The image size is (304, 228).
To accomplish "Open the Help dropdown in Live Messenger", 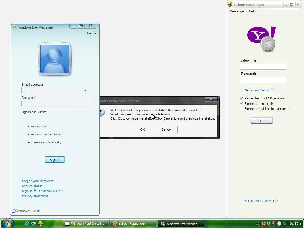I will (92, 33).
